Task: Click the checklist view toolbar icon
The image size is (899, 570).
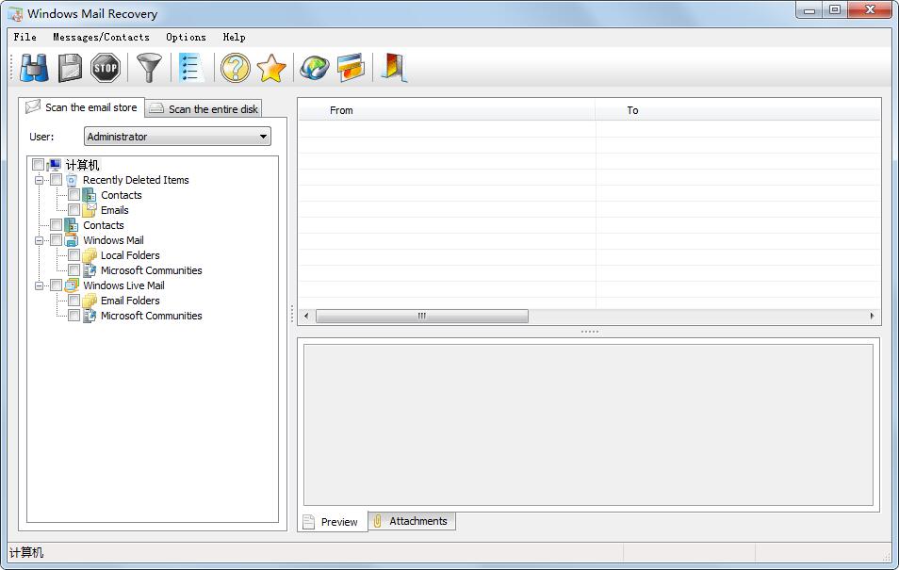Action: [x=191, y=68]
